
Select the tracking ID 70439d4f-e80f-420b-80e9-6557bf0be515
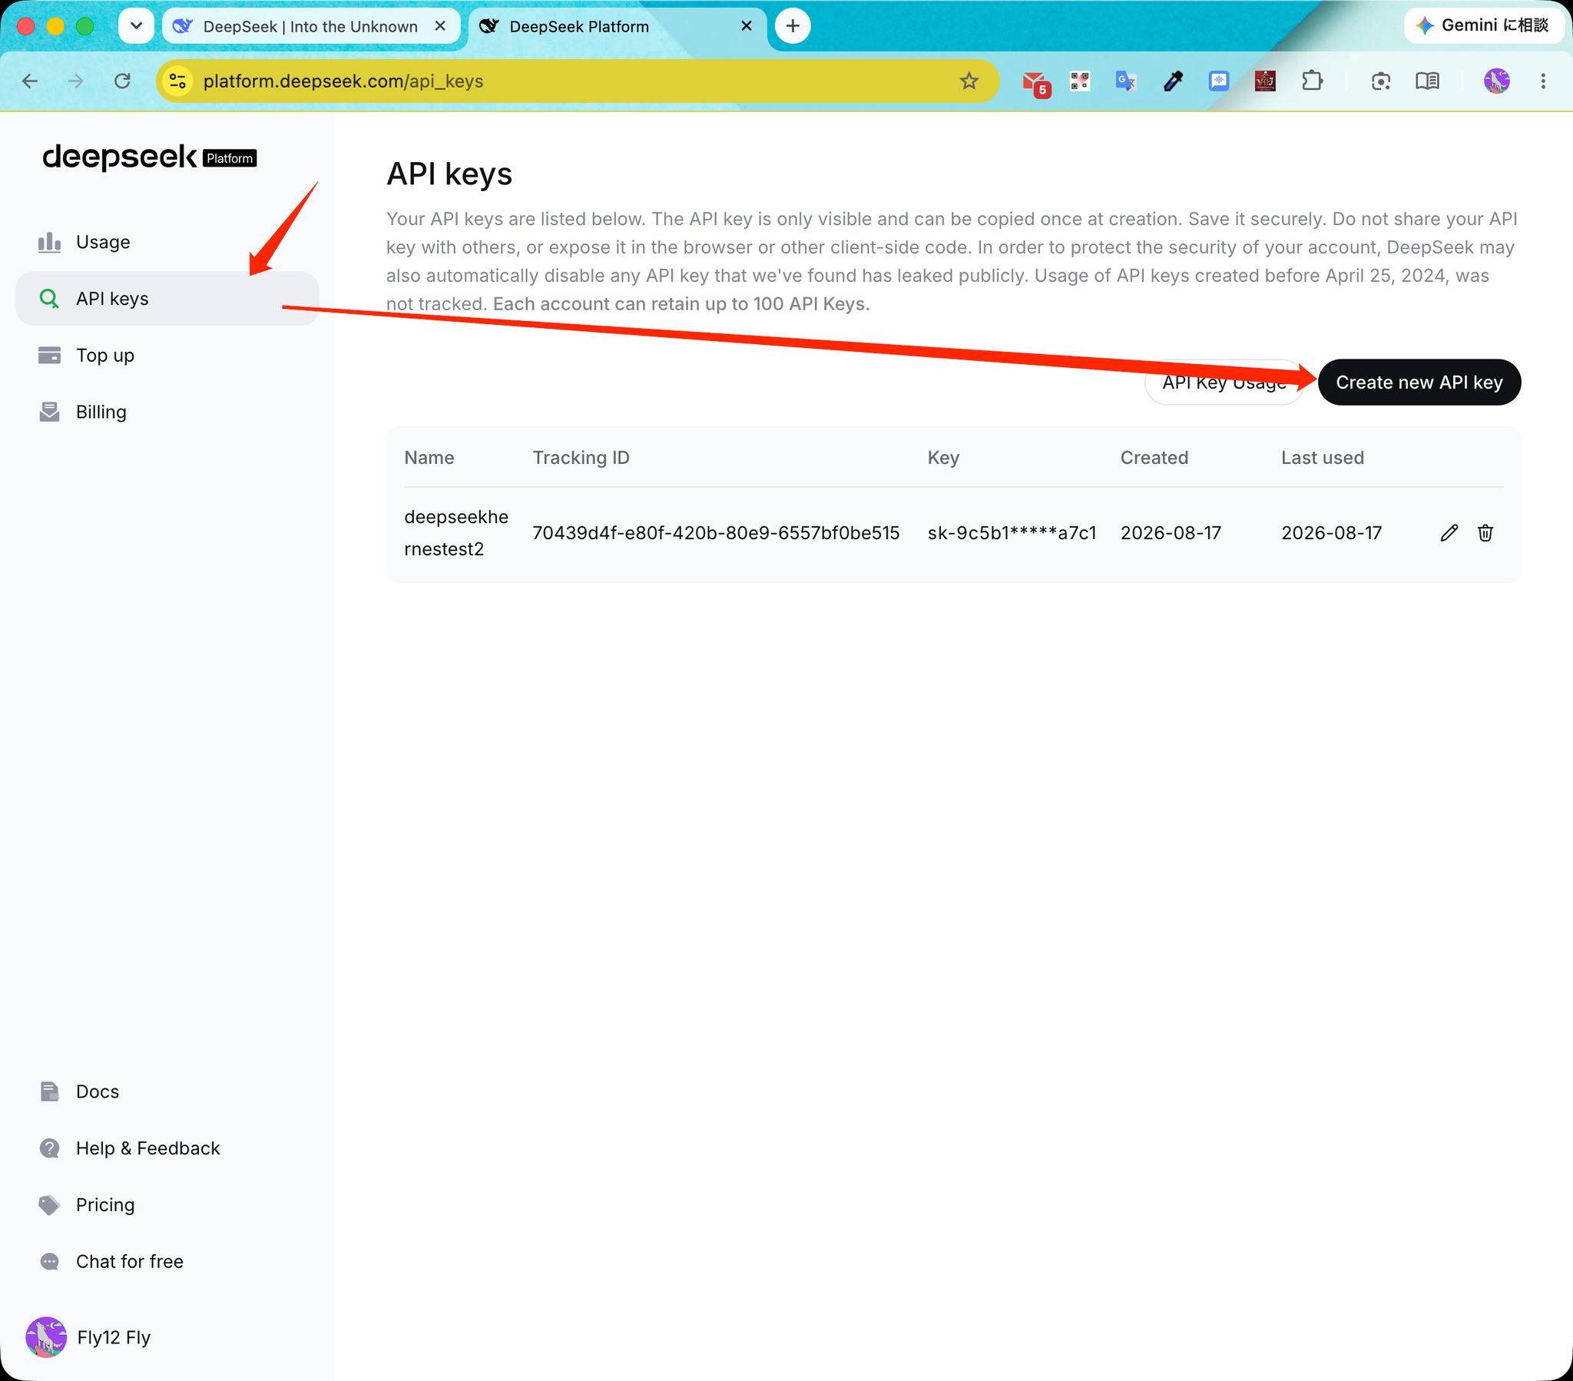[x=716, y=533]
